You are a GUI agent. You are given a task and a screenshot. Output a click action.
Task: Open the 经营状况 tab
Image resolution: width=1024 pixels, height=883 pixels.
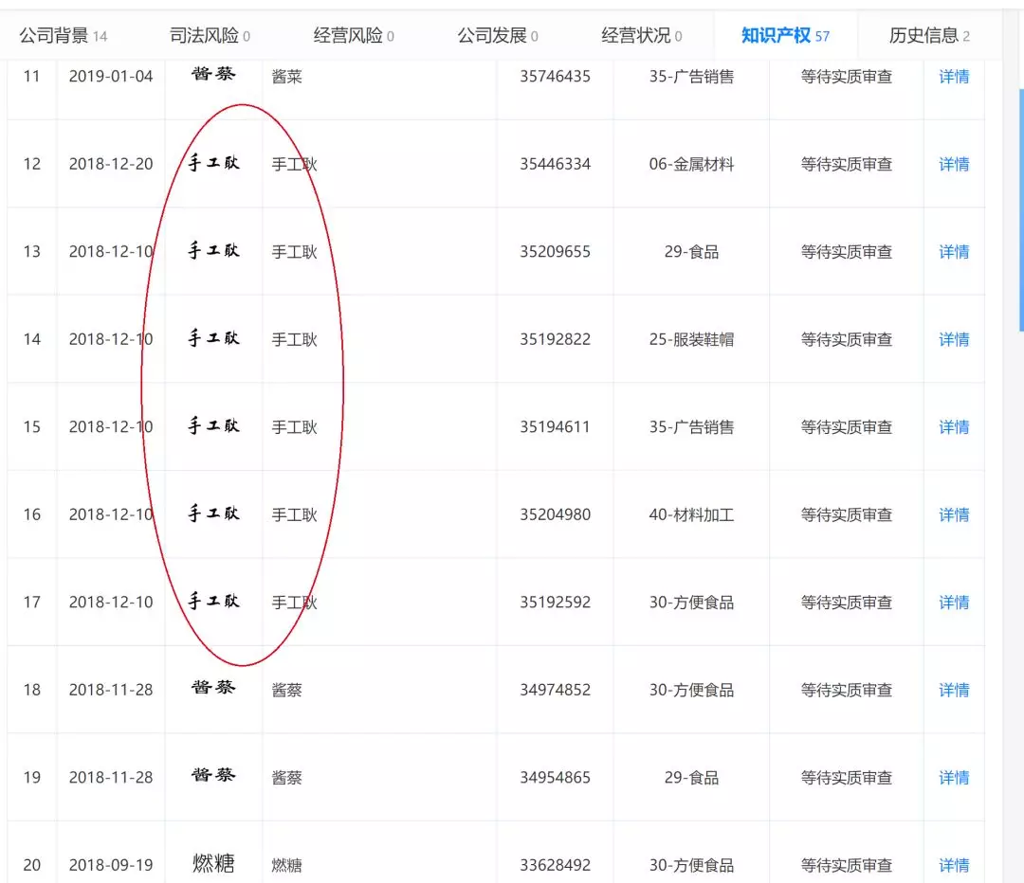[641, 36]
